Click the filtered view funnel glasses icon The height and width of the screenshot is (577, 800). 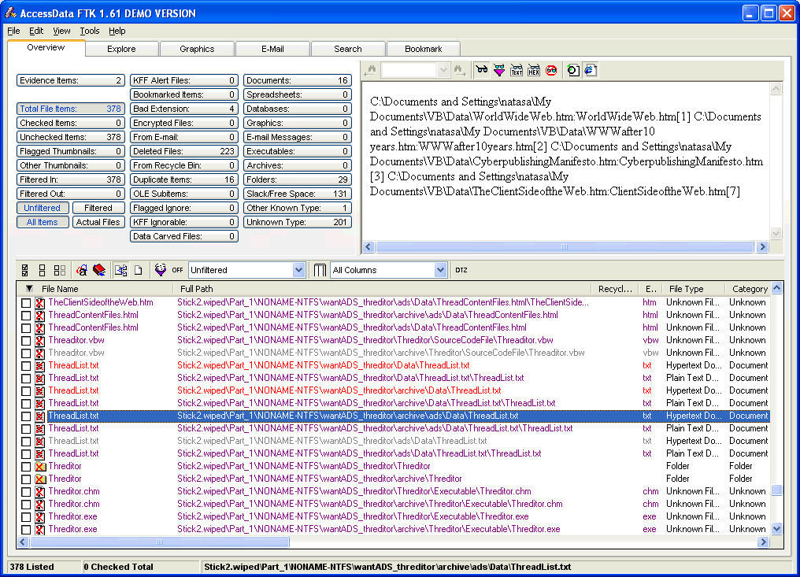point(499,70)
